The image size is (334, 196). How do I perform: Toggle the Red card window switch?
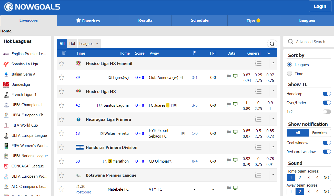point(327,152)
